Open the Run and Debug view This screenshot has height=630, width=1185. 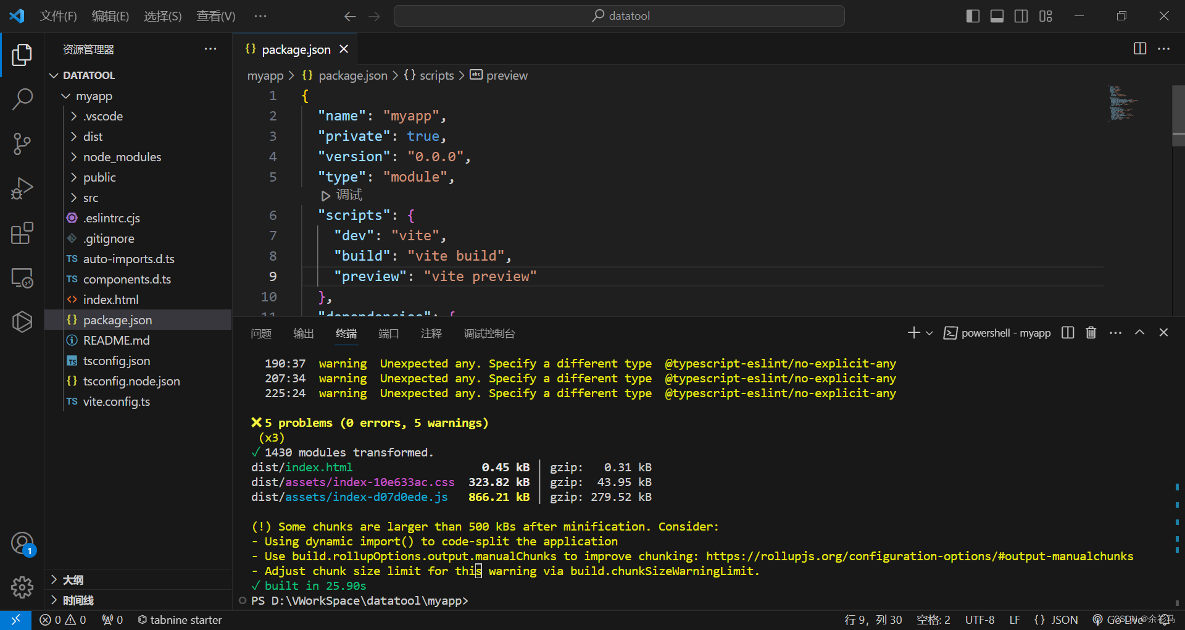point(22,188)
